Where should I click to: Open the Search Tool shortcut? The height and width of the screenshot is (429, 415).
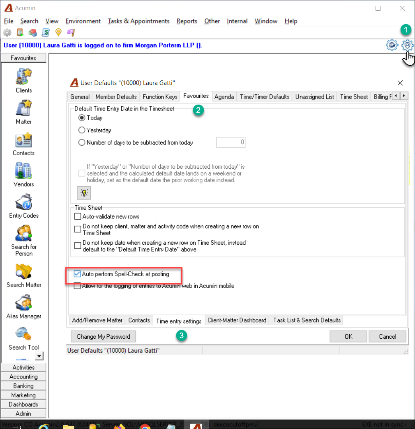coord(23,338)
